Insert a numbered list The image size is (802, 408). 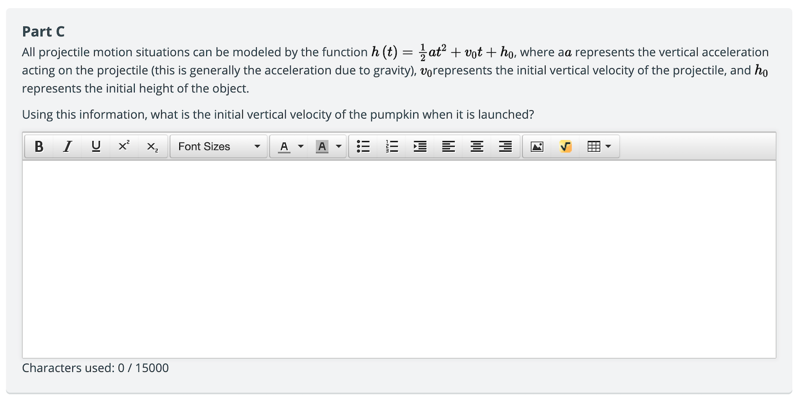click(392, 146)
